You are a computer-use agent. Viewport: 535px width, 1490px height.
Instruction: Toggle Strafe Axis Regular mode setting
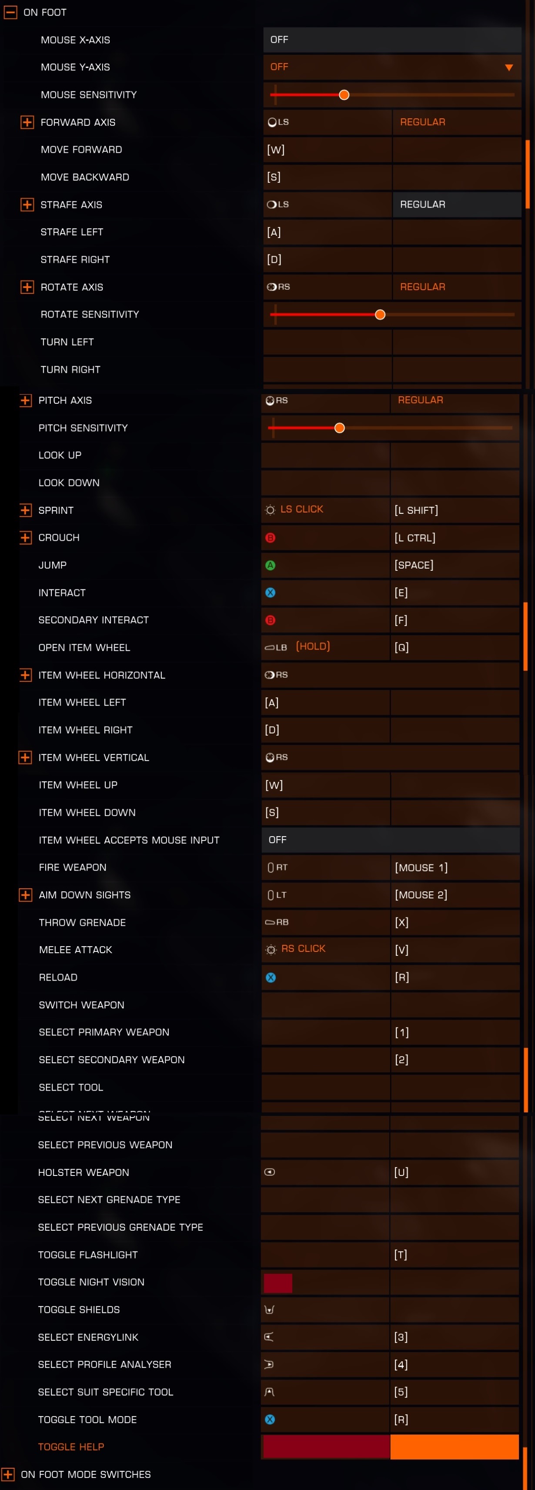457,205
